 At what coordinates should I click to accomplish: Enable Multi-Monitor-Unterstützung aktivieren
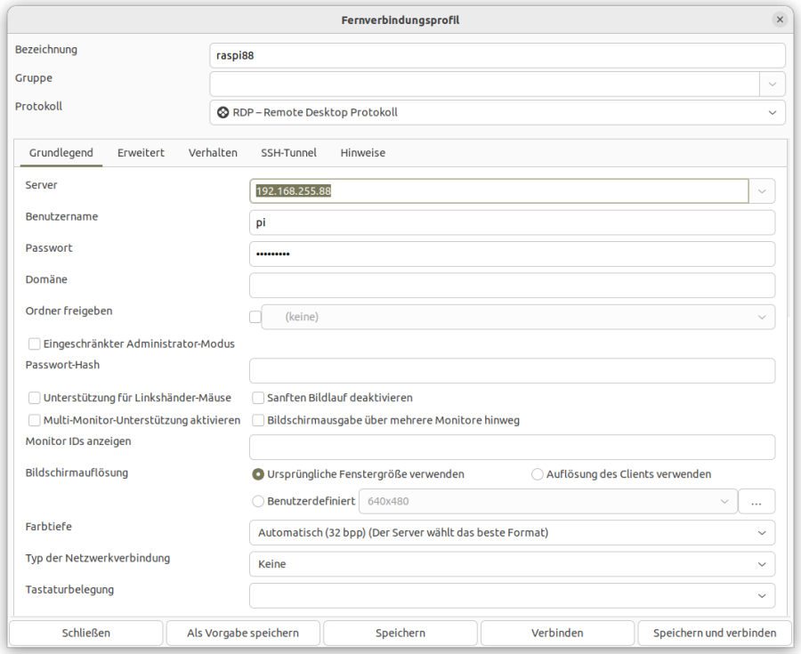point(35,420)
